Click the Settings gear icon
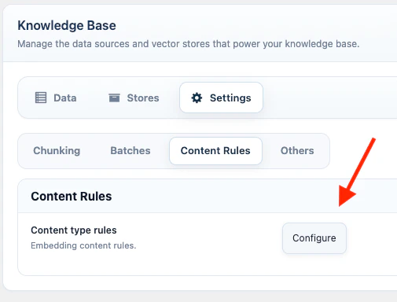Screen dimensions: 397x302 [x=197, y=98]
